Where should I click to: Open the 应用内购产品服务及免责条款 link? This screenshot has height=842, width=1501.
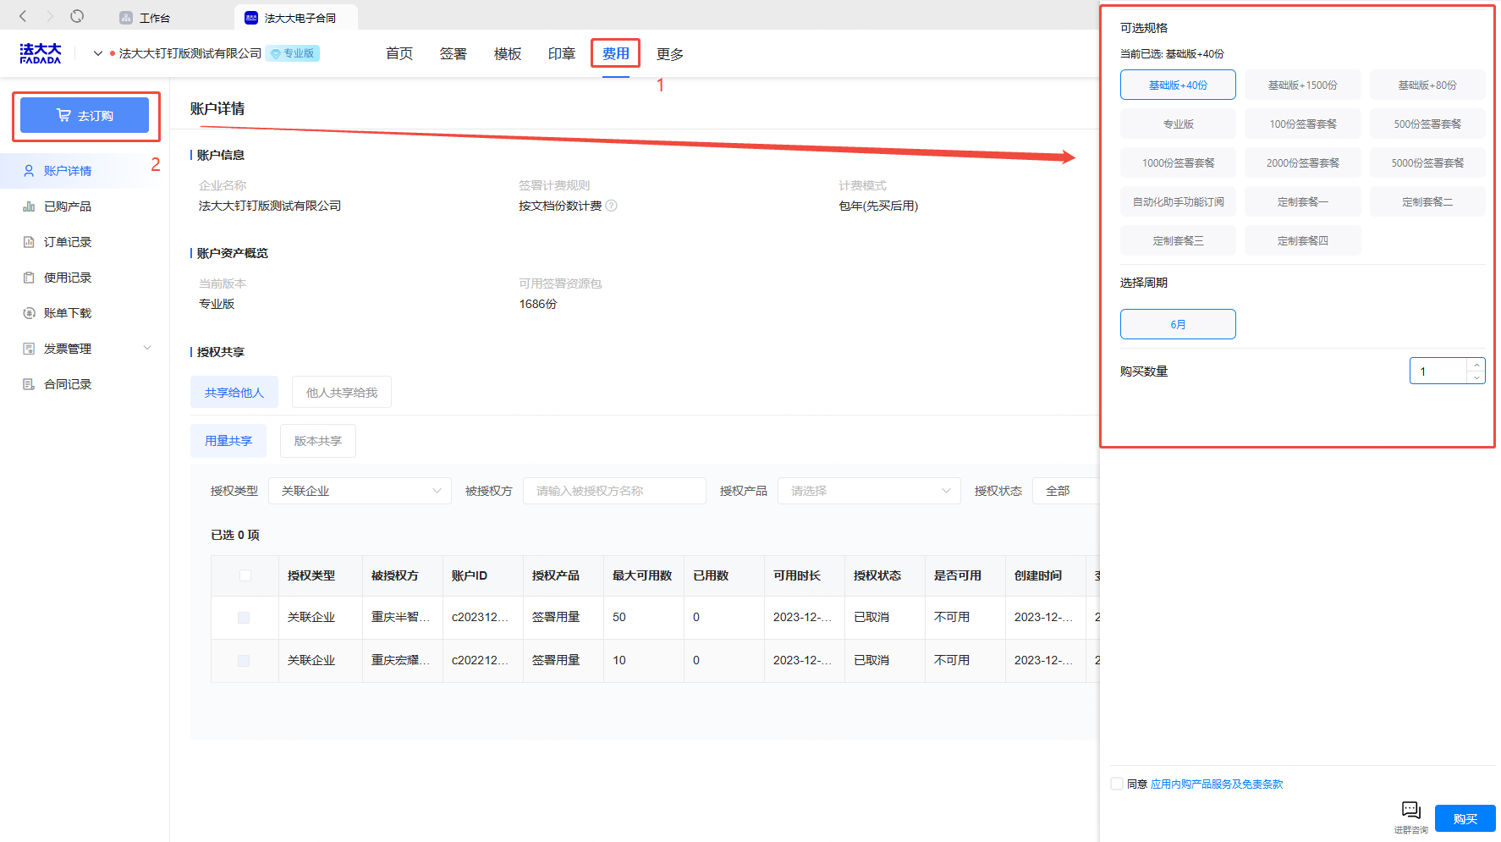[1217, 784]
